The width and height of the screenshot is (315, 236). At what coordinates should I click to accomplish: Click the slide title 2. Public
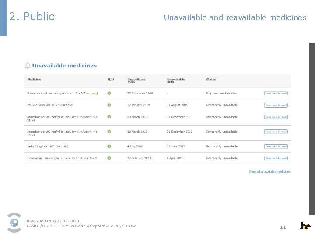pyautogui.click(x=32, y=16)
